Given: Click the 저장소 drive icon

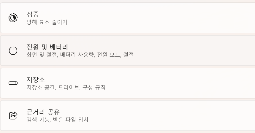Looking at the screenshot, I should click(x=13, y=83).
